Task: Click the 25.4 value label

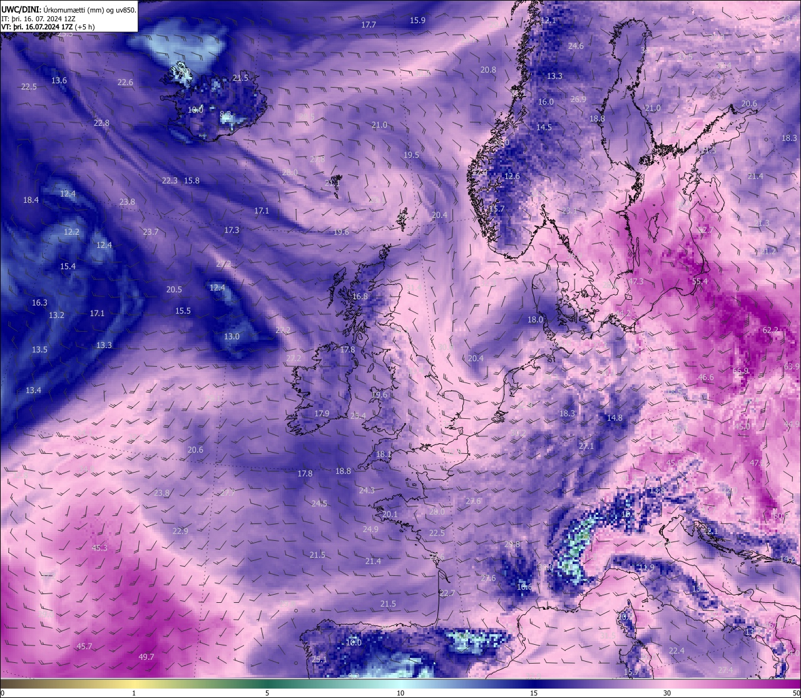Action: (358, 416)
